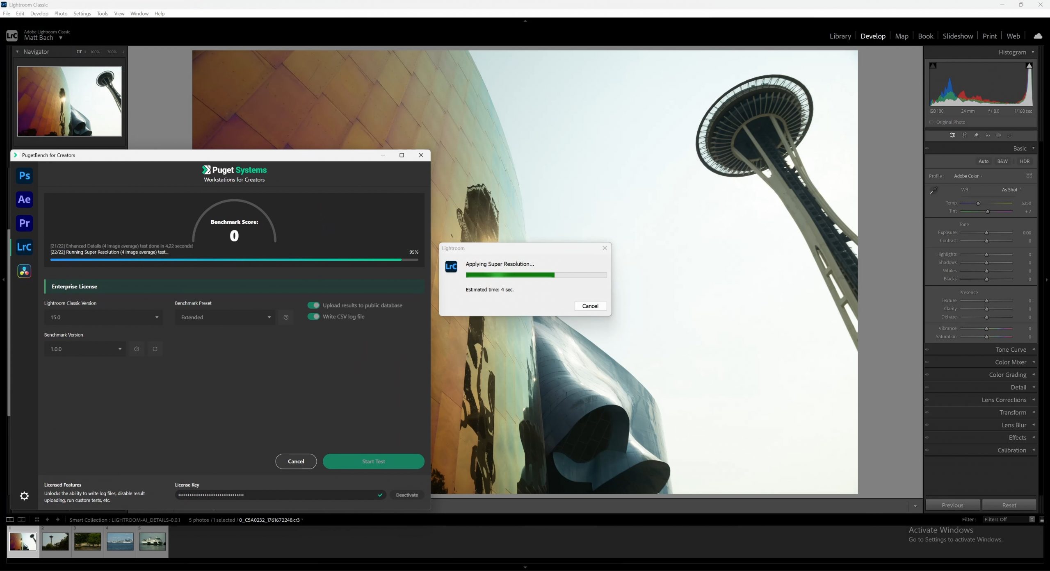Select the Red Eye Correction tool

click(x=988, y=135)
